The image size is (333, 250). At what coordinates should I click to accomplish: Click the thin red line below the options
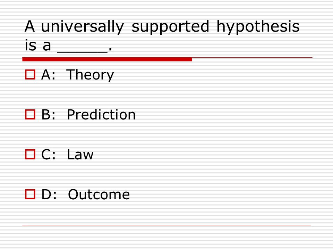[167, 225]
